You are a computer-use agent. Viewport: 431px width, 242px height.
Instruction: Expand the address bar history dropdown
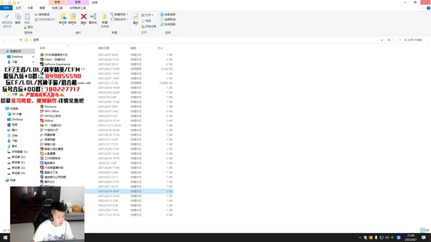(x=382, y=40)
